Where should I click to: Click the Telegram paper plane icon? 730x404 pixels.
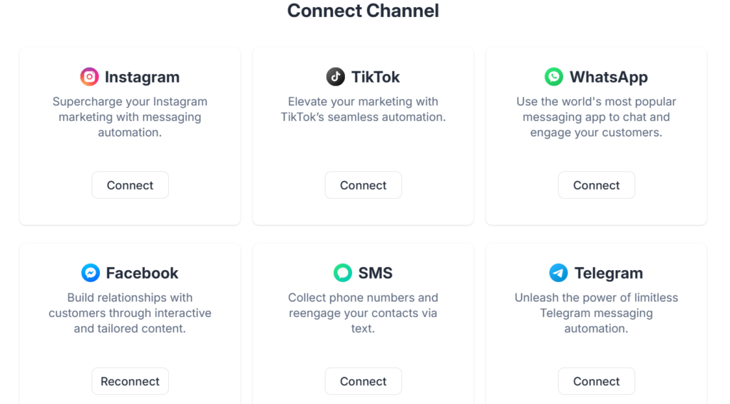click(558, 273)
